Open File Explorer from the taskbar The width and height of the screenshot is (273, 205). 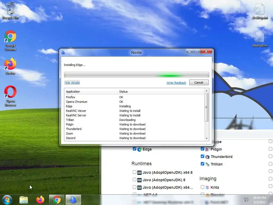click(24, 200)
